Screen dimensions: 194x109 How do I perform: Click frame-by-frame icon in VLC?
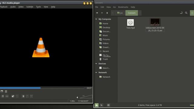[6, 91]
